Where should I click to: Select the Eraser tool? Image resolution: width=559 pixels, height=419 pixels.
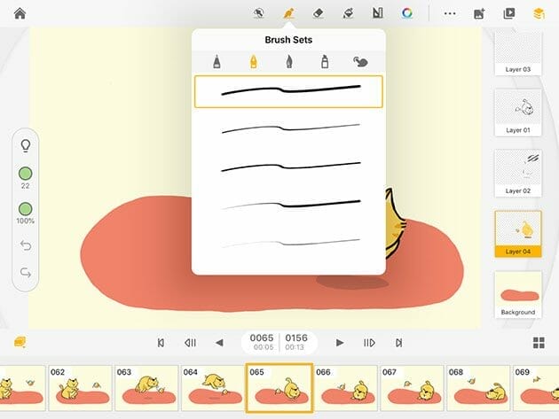pyautogui.click(x=319, y=13)
